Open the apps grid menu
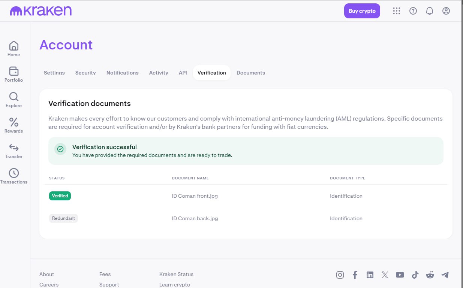The image size is (463, 288). tap(396, 11)
